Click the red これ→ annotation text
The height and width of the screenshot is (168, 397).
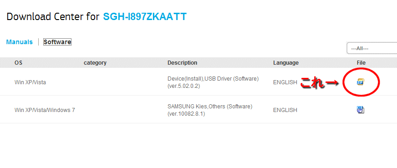[320, 83]
